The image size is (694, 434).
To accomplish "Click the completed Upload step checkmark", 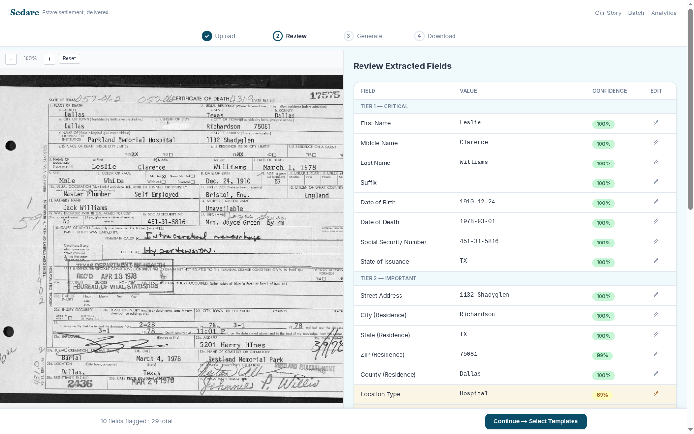I will tap(207, 36).
